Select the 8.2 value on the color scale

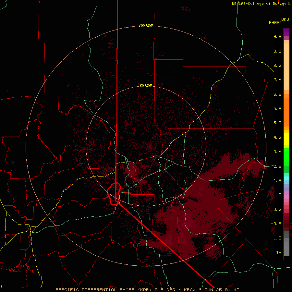(x=277, y=65)
